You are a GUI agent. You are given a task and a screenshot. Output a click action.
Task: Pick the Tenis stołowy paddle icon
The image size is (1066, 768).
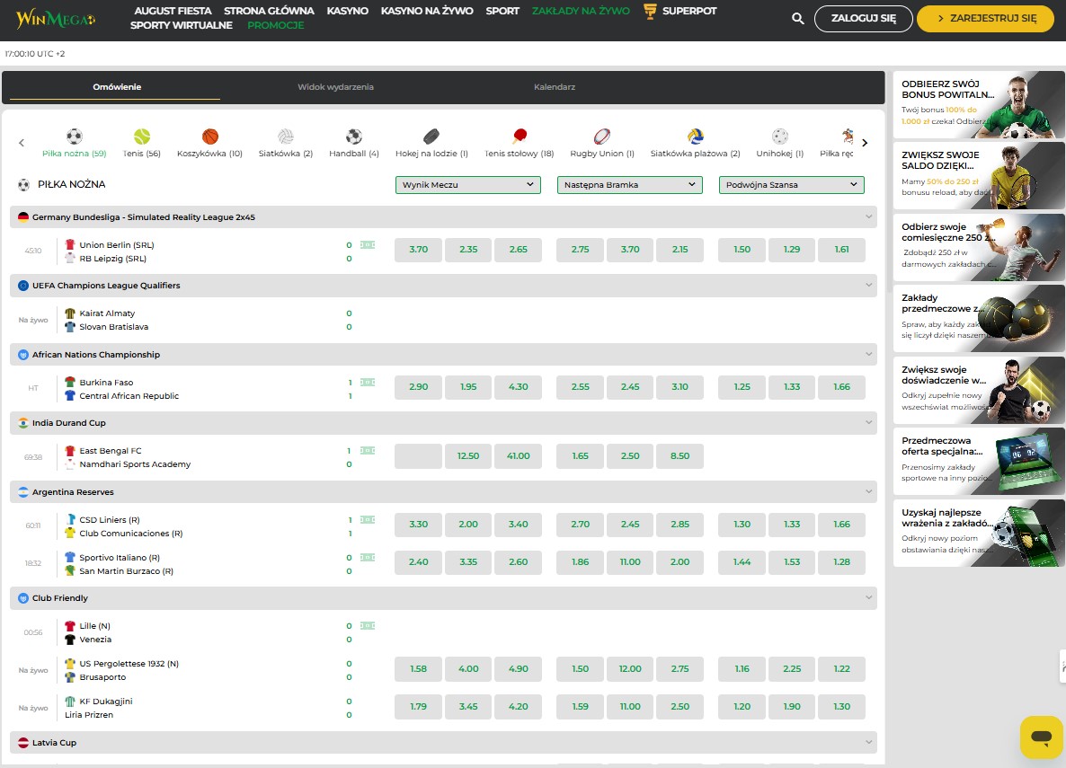point(519,137)
